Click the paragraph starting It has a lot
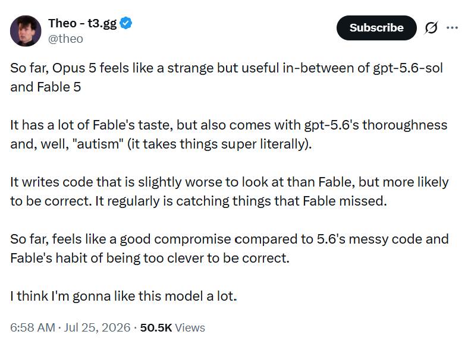 (228, 134)
